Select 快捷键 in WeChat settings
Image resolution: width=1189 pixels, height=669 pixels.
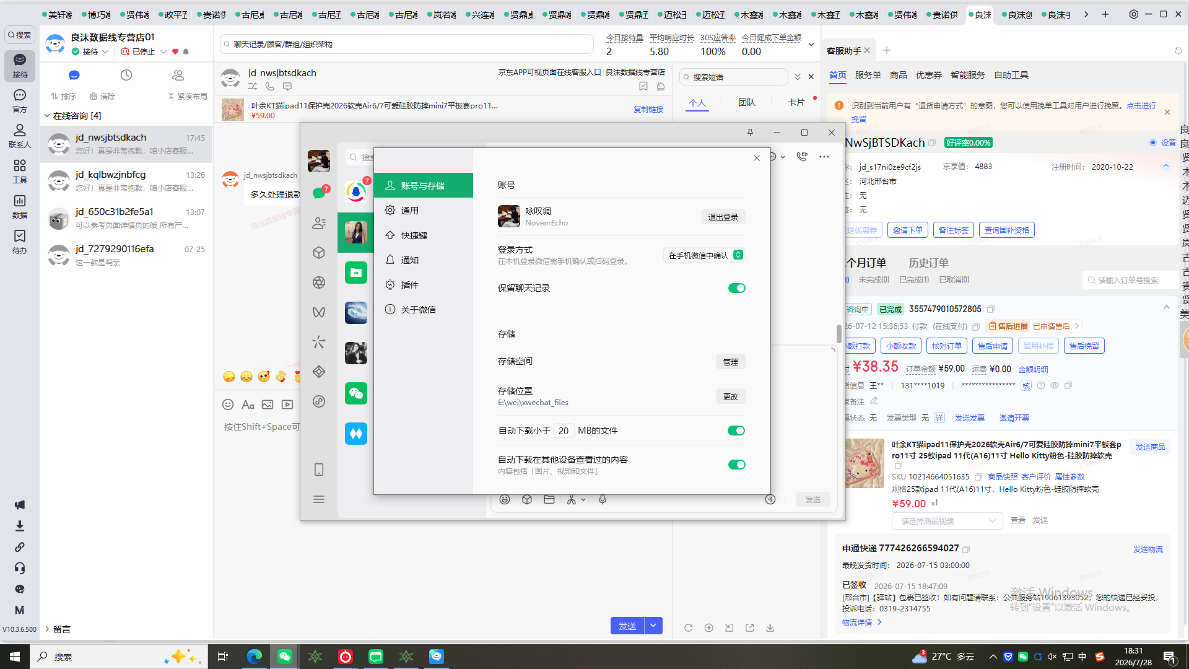[x=424, y=235]
